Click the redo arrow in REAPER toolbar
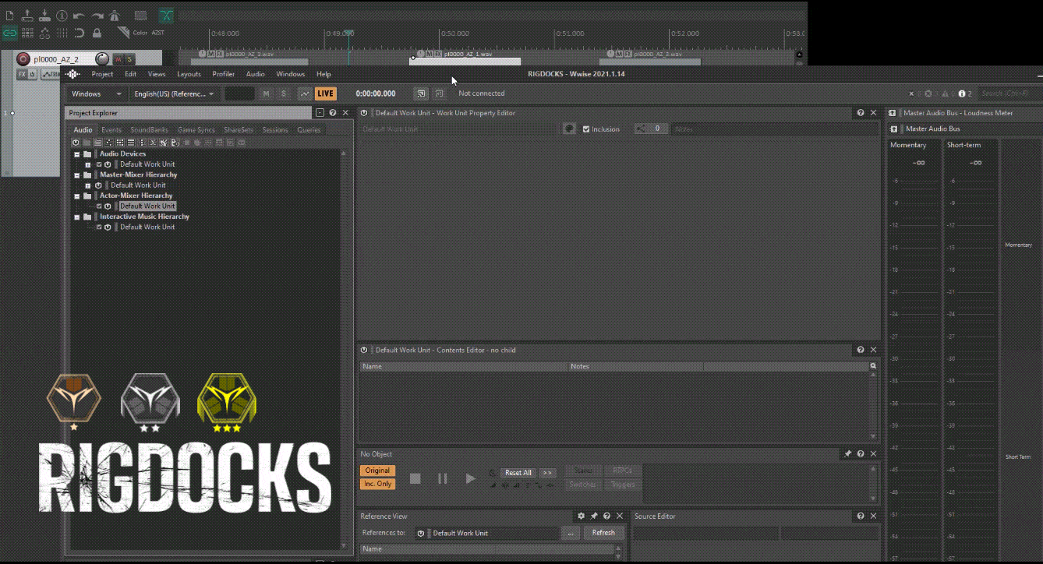Screen dimensions: 1043x564 point(97,15)
